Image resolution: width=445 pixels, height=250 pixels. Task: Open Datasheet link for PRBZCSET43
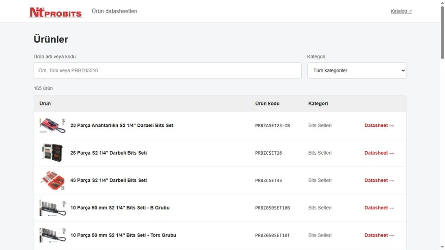point(379,180)
